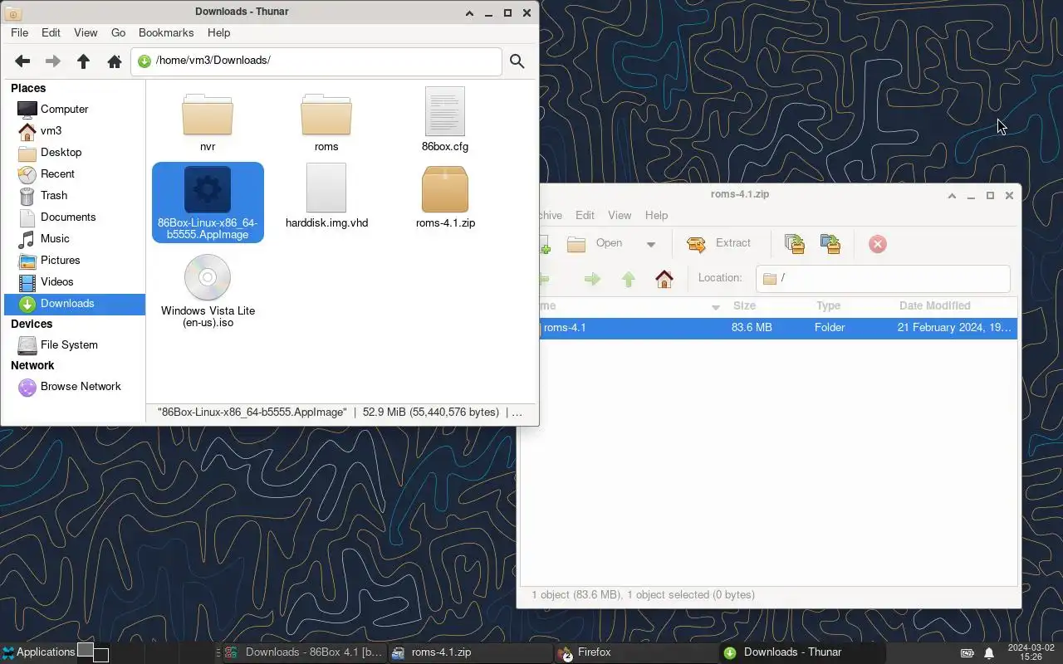Open Applications menu in the panel
This screenshot has width=1063, height=664.
click(38, 652)
